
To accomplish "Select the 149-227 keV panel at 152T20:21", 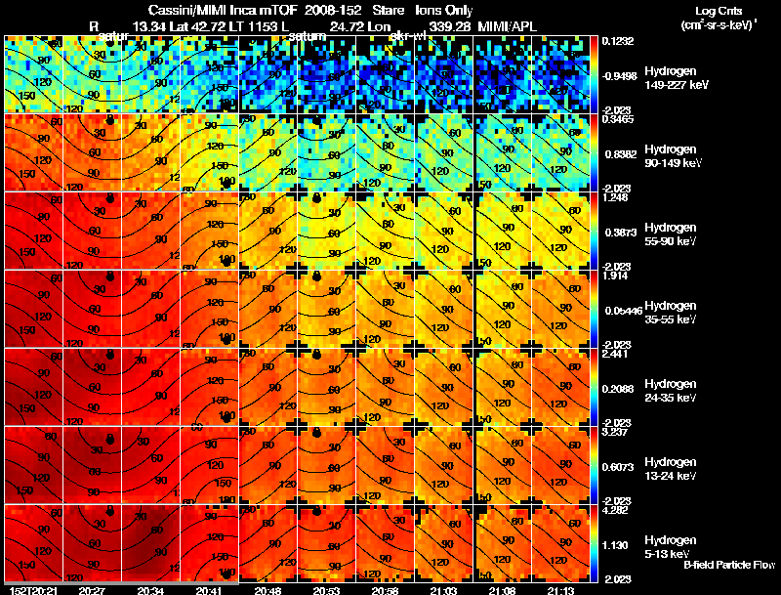I will (x=34, y=74).
